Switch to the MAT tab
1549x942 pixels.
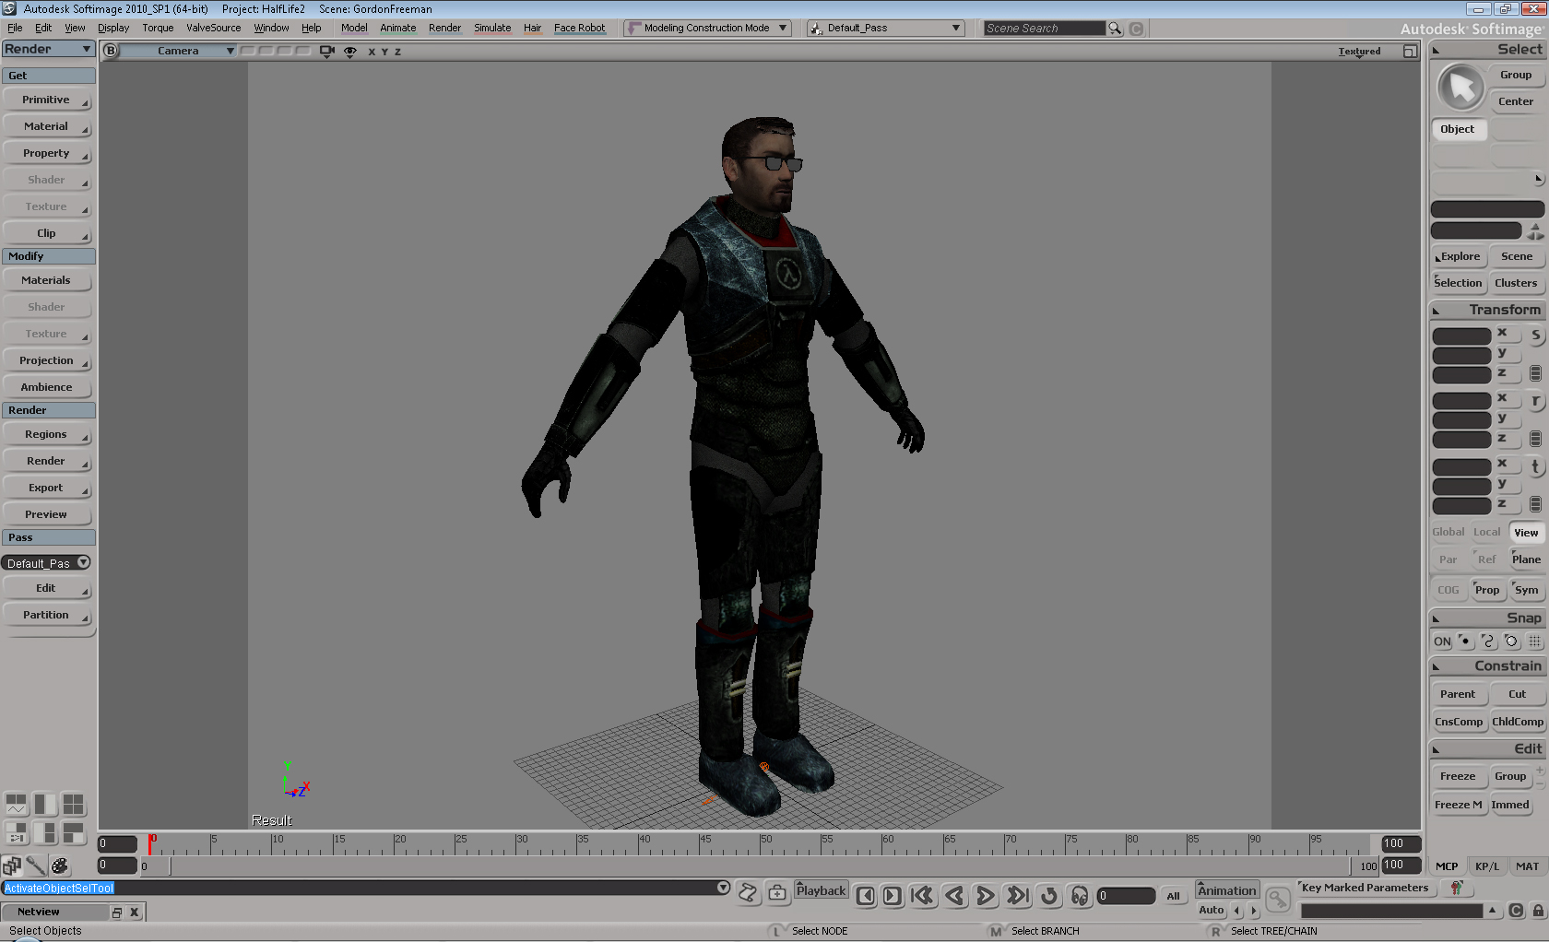[x=1527, y=866]
